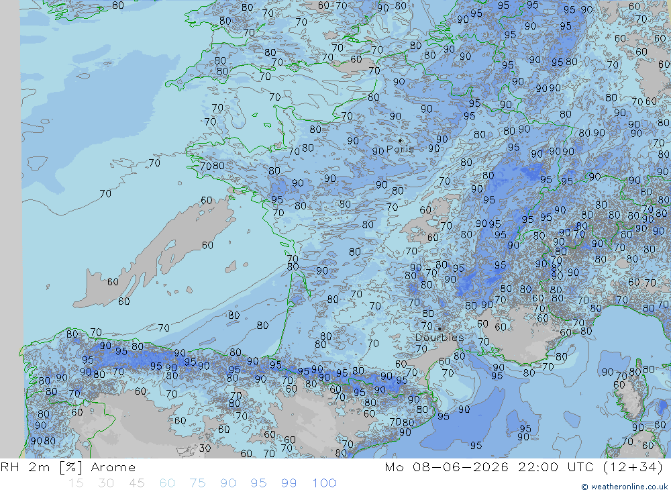Click the '(12+34)' forecast run text
The width and height of the screenshot is (671, 492).
coord(633,467)
